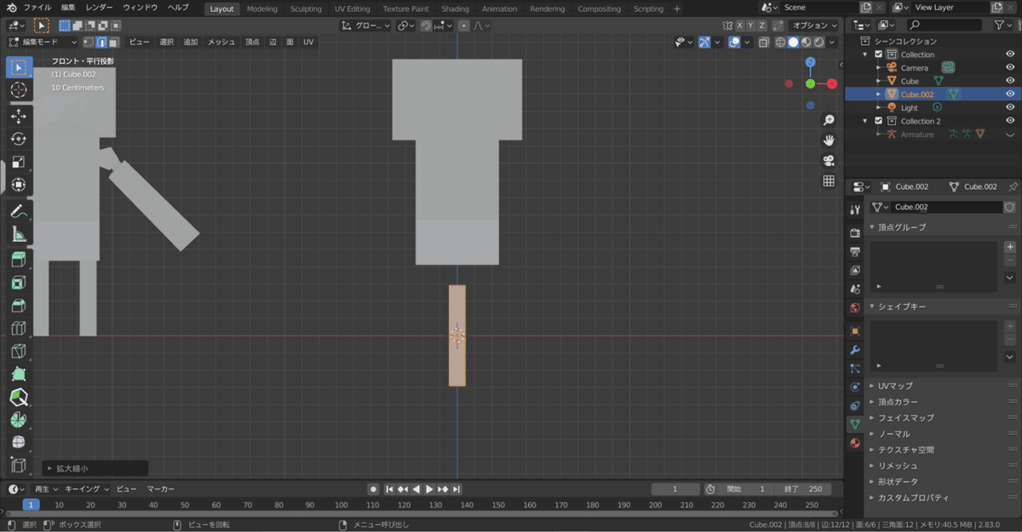Select the Cube object in outliner

(910, 81)
